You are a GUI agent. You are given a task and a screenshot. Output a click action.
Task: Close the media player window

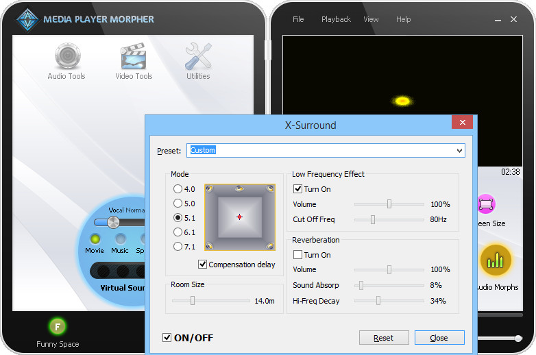513,19
